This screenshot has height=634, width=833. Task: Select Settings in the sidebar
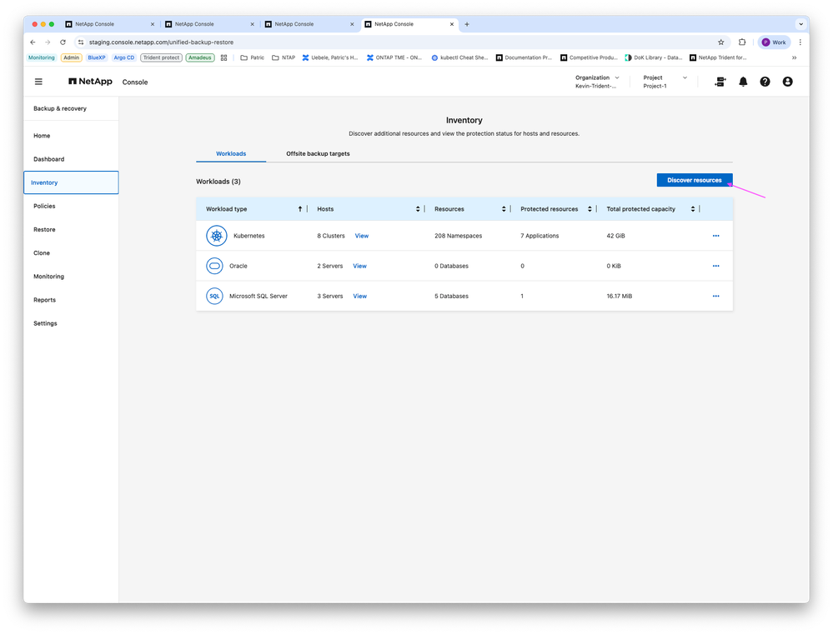71,323
